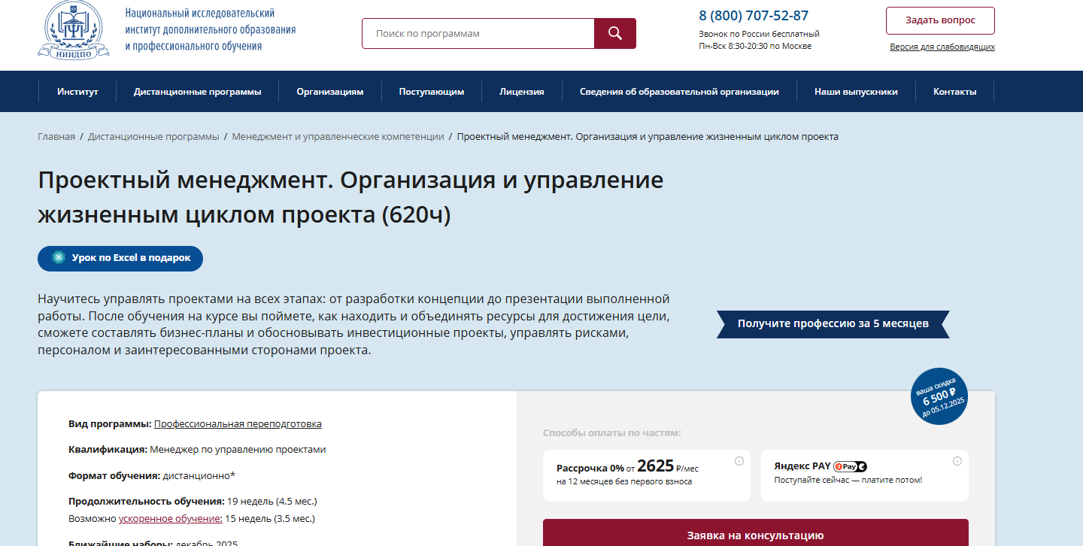The image size is (1083, 546).
Task: Click the magnifier search button
Action: 614,33
